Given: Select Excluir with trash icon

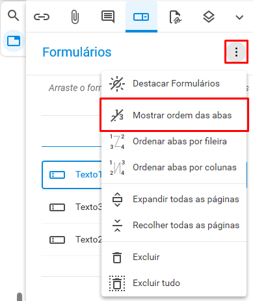Looking at the screenshot, I should (x=174, y=257).
